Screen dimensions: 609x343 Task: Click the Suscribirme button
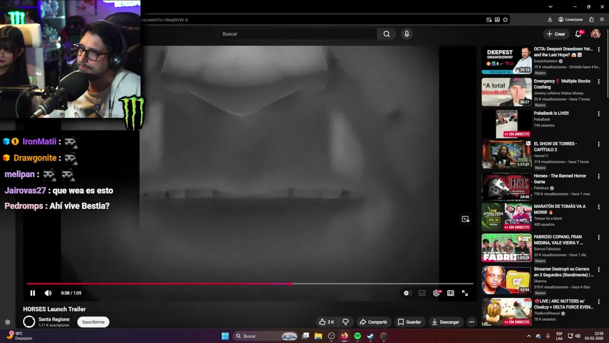(93, 322)
